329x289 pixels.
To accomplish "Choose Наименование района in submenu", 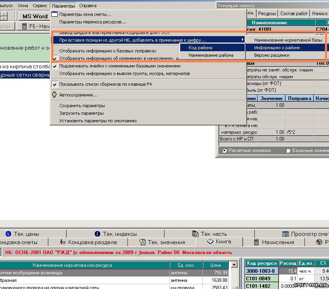I will [x=212, y=55].
